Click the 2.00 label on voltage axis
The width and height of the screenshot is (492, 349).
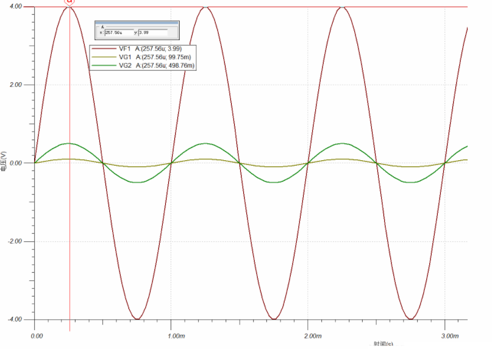click(16, 85)
